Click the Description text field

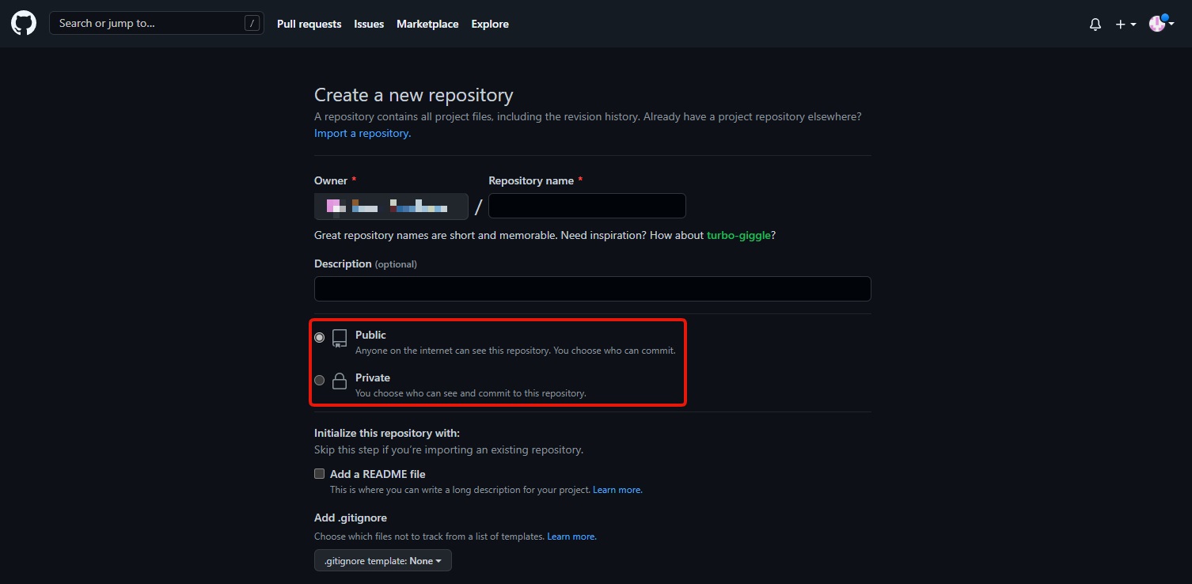592,289
